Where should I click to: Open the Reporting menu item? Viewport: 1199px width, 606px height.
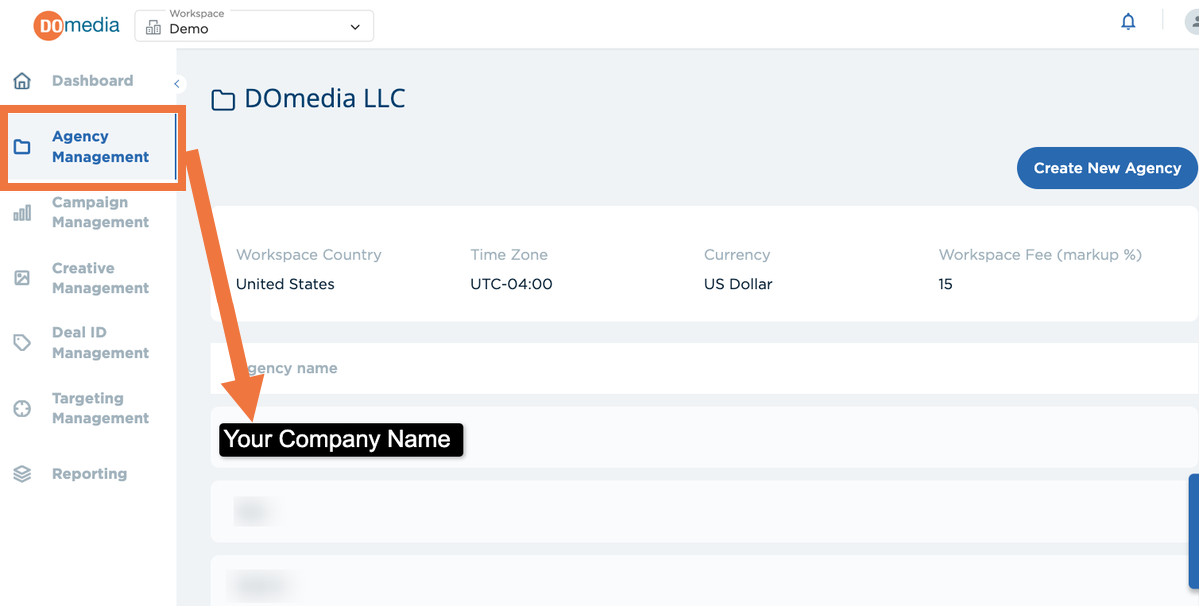pos(89,474)
